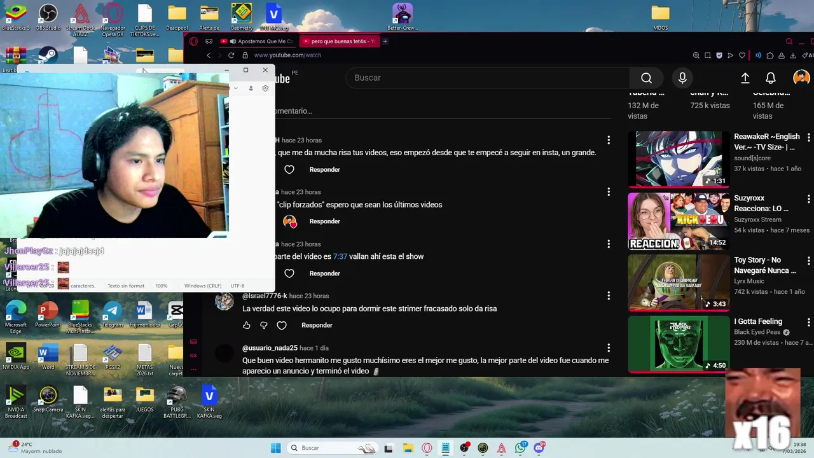Viewport: 814px width, 458px height.
Task: Open options menu for @Israel7776-k comment
Action: (x=609, y=296)
